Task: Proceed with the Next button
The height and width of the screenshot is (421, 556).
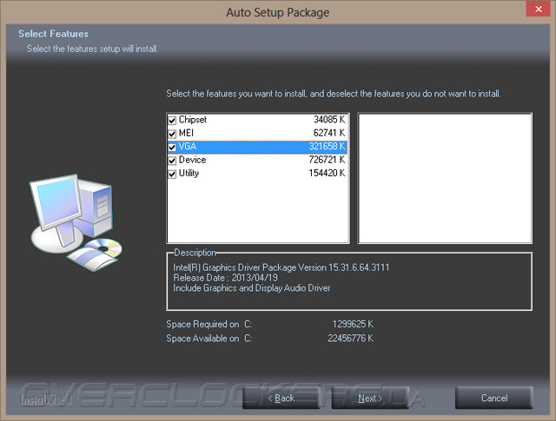Action: [370, 398]
